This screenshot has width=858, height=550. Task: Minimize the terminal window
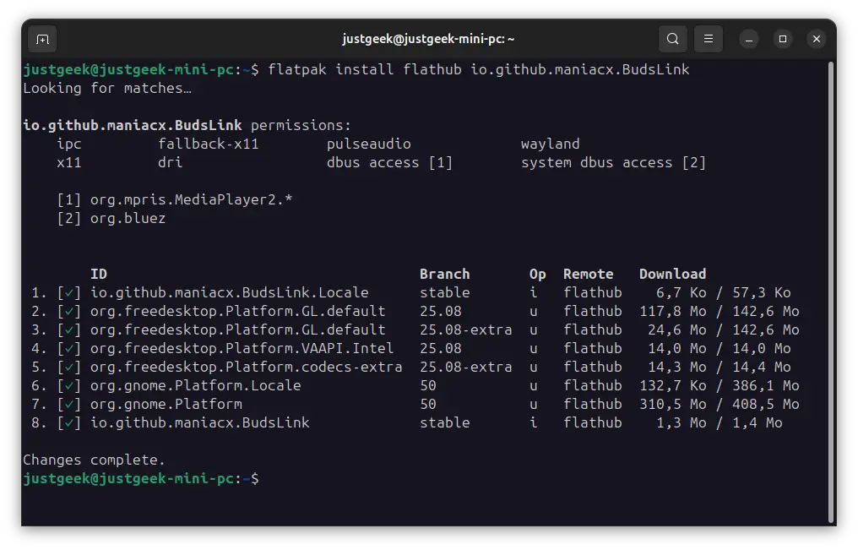click(x=748, y=40)
